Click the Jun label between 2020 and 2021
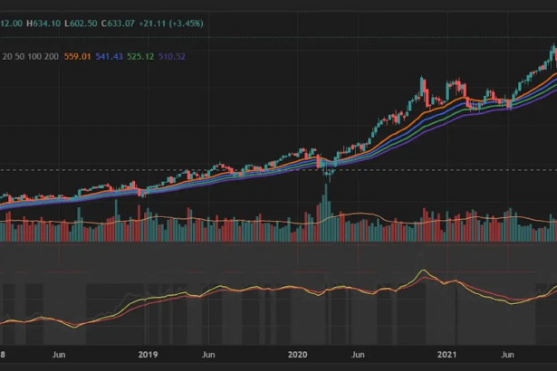Screen dimensions: 557x371 [358, 355]
